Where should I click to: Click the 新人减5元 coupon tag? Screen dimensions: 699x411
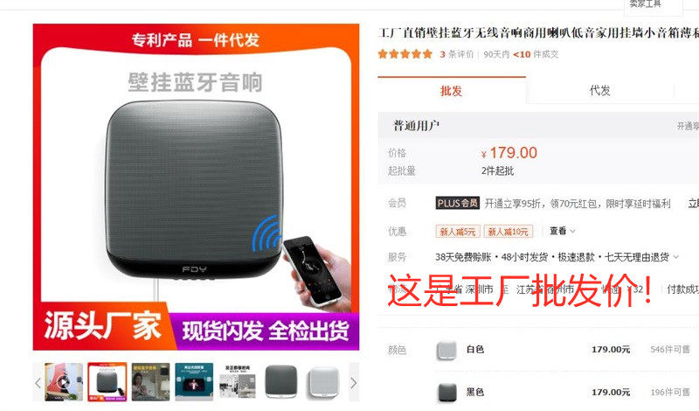458,232
